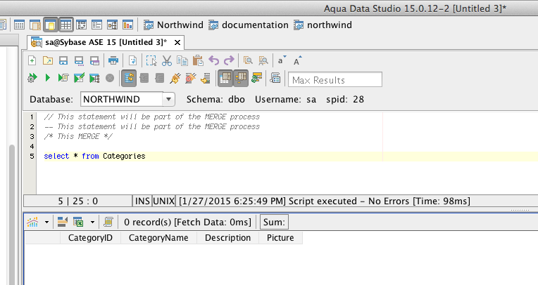Close the sa@Sybase ASE 15 tab

(177, 42)
